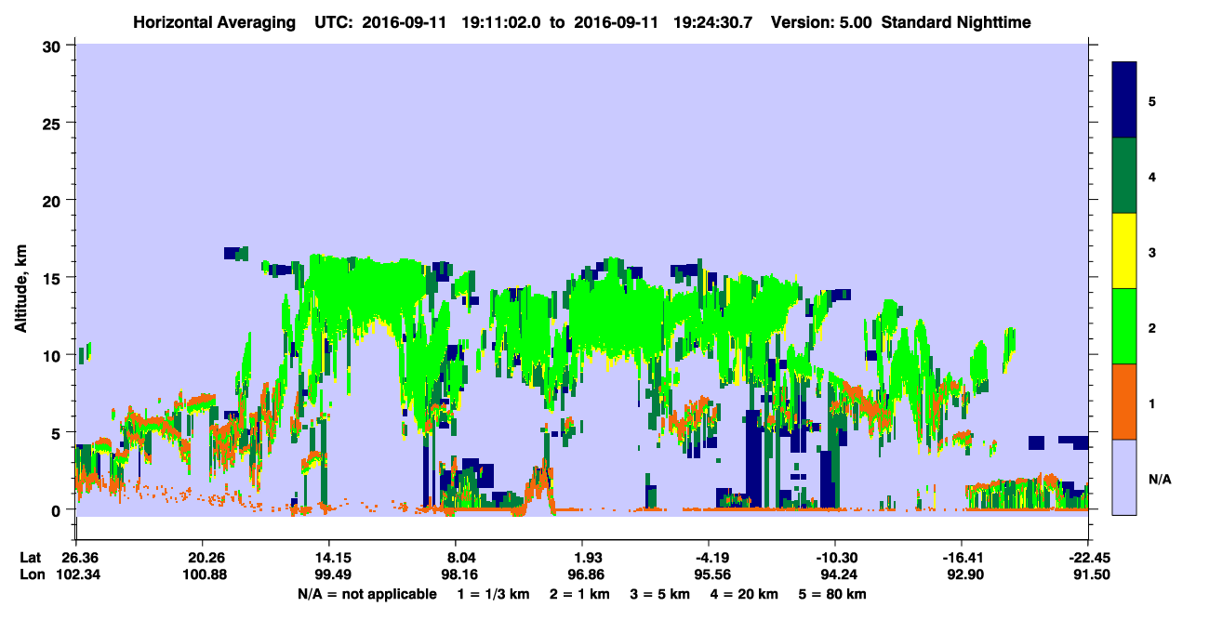
Task: Click latitude value 14.15
Action: (329, 558)
